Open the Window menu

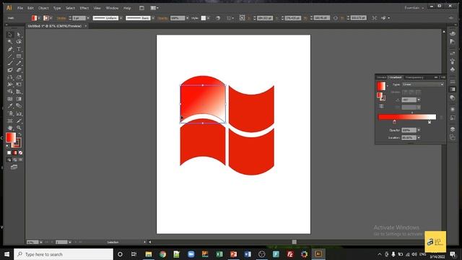click(x=112, y=8)
